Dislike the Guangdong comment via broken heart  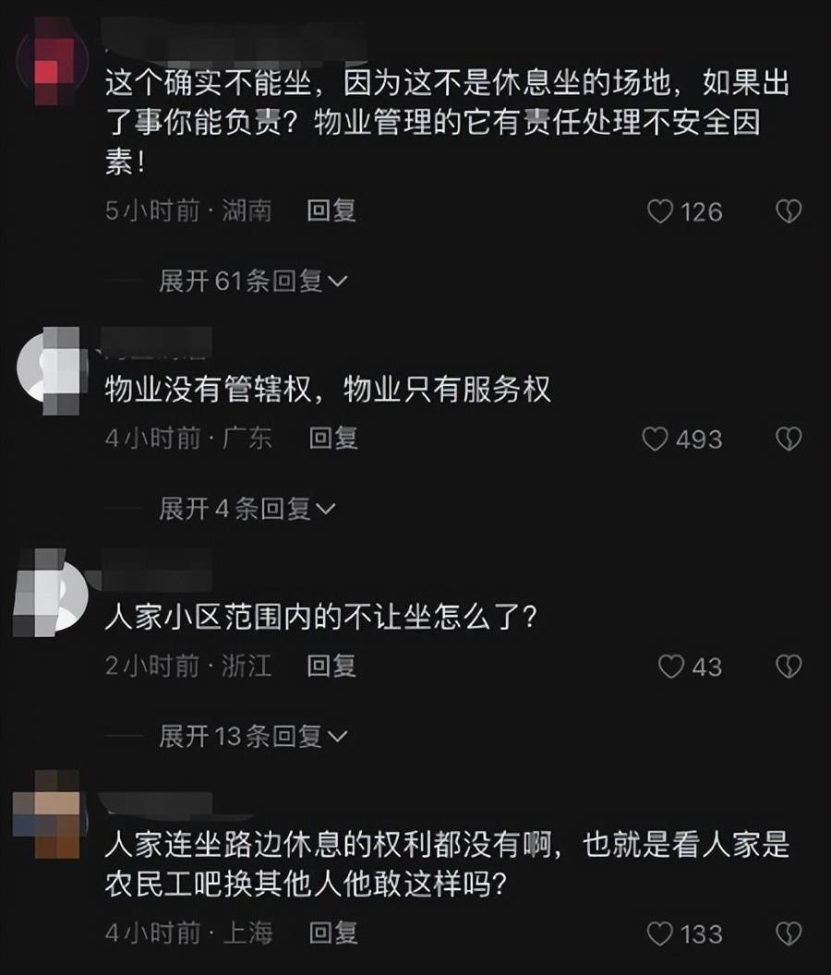[789, 439]
